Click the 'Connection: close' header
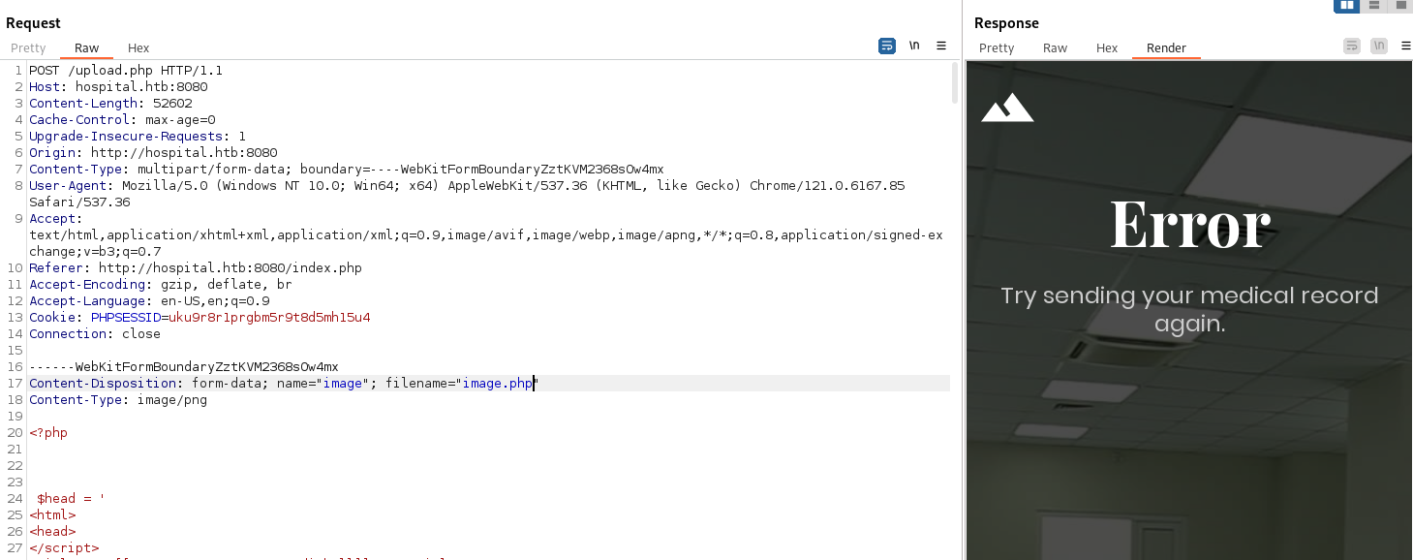 coord(95,334)
